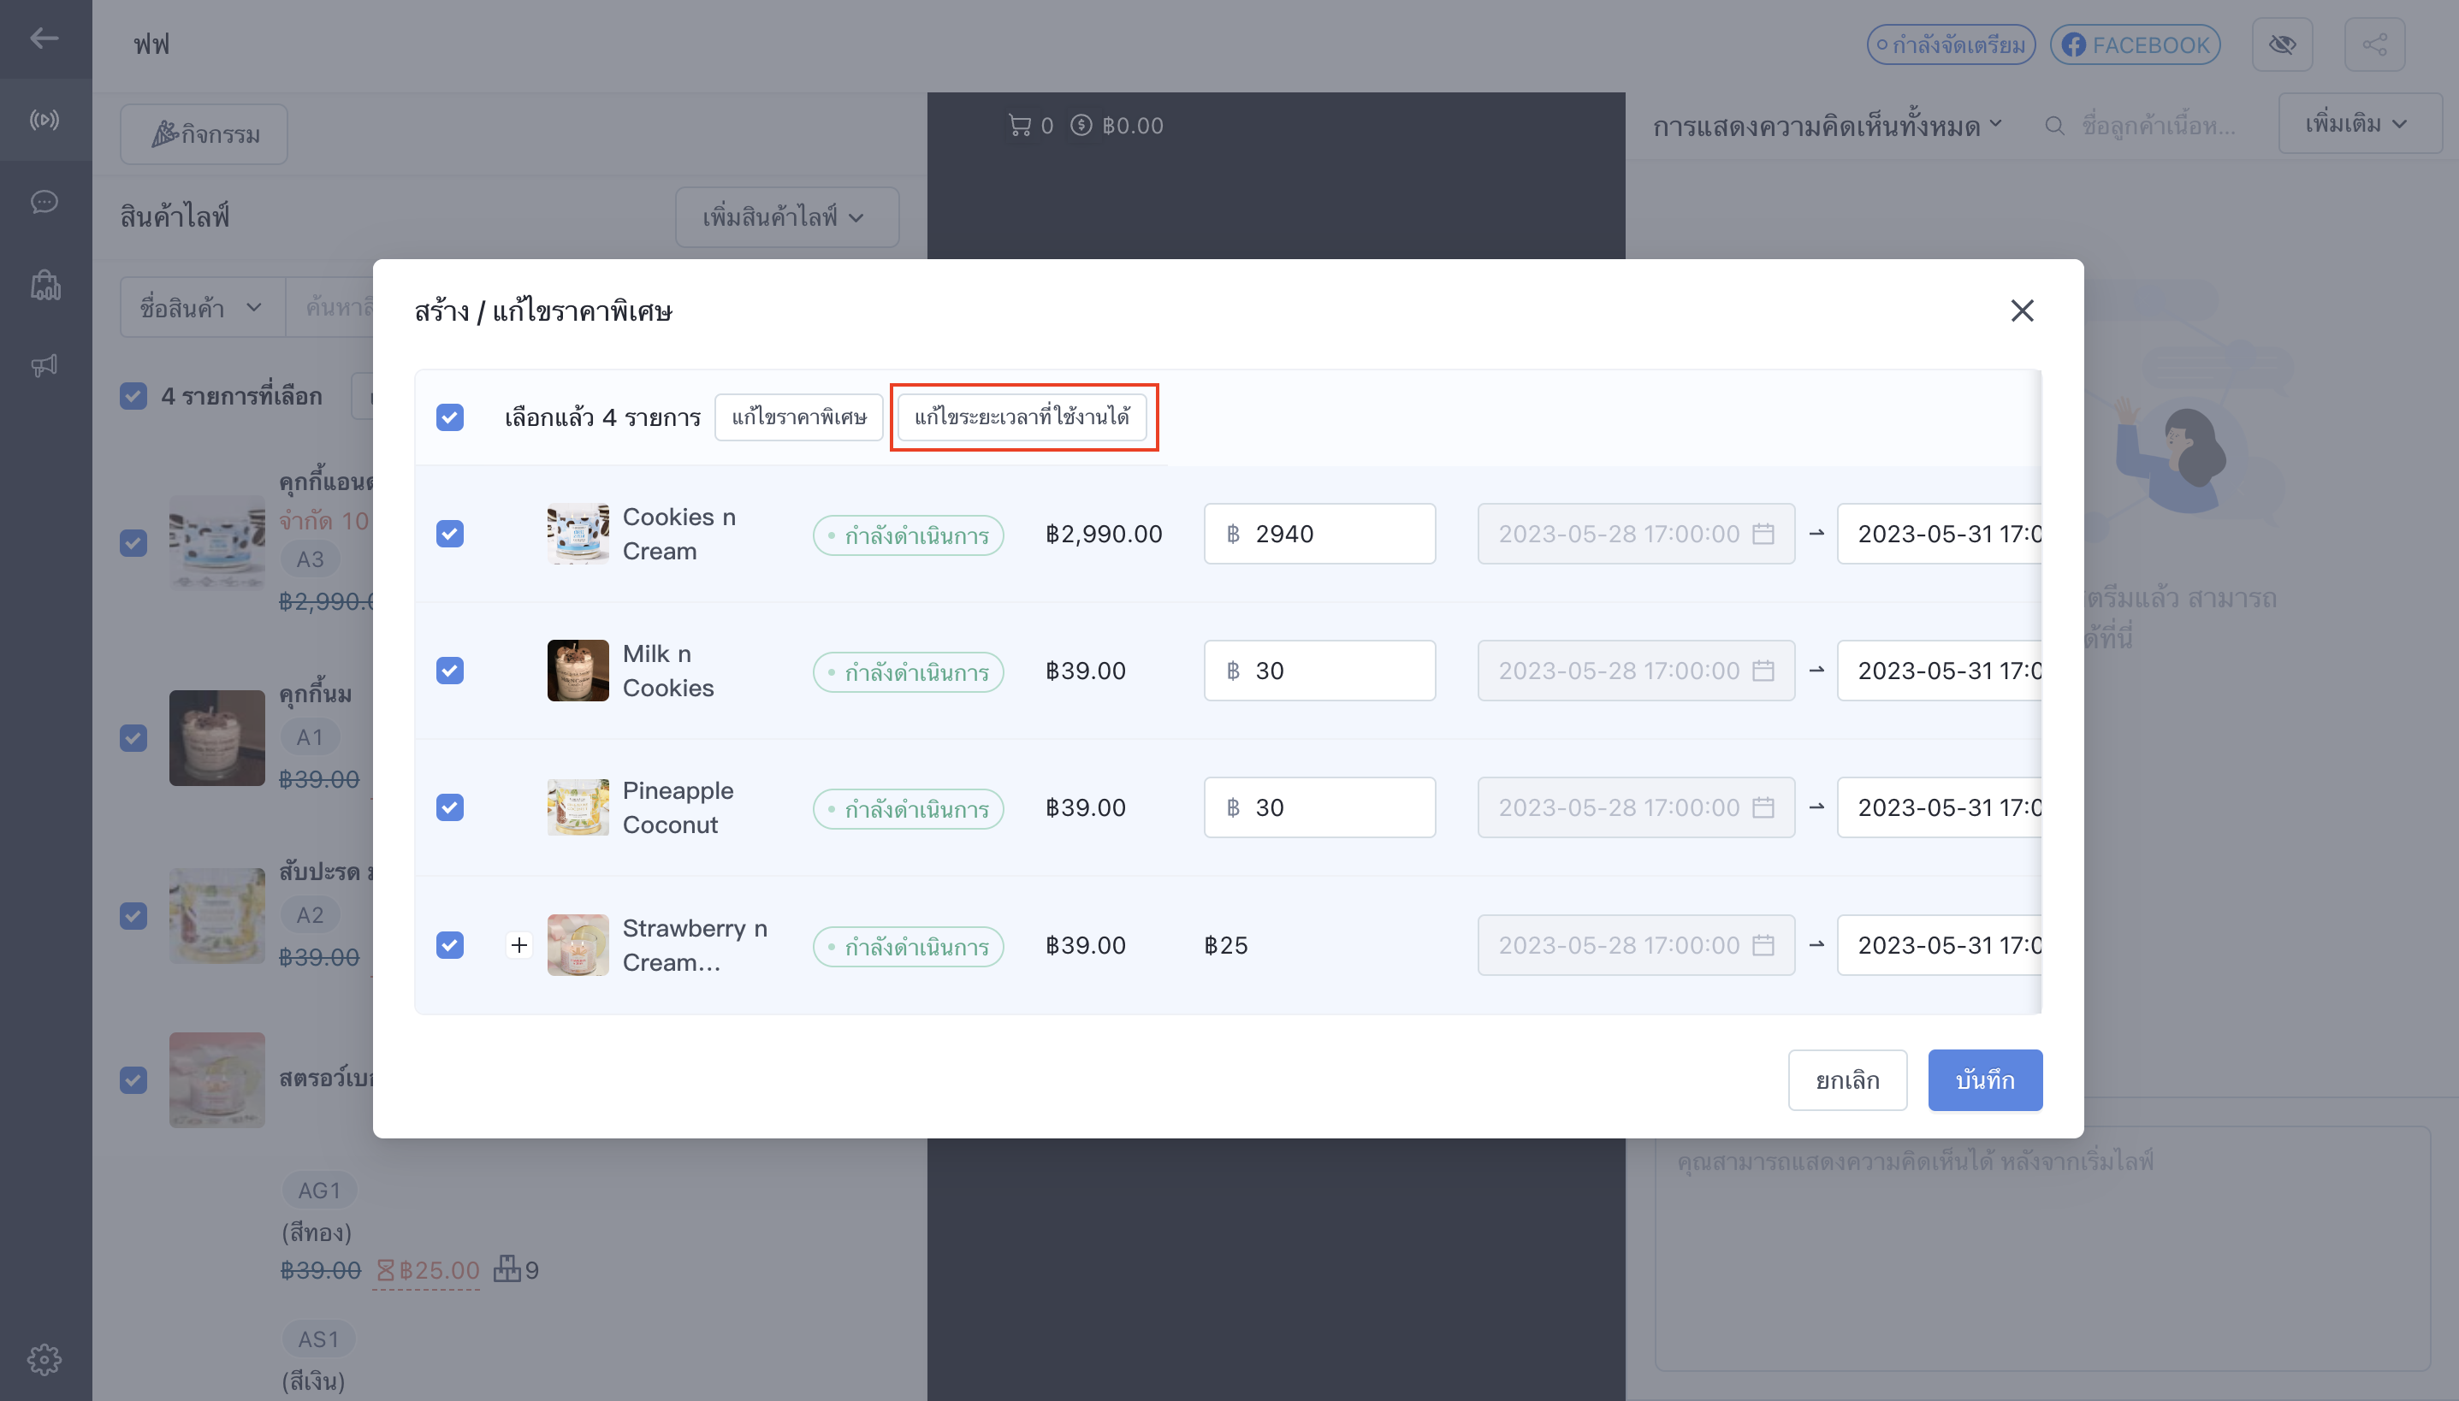Uncheck the Cookies n Cream row checkbox
Screen dimensions: 2459x1401
click(449, 534)
